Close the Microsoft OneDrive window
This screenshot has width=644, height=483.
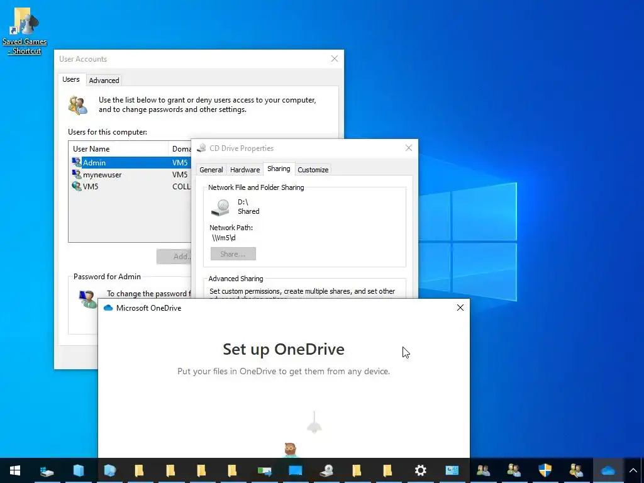(460, 308)
